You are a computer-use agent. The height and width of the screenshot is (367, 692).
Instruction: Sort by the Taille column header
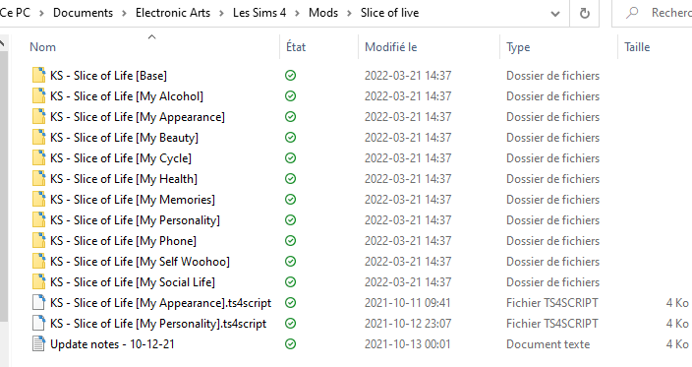click(637, 47)
